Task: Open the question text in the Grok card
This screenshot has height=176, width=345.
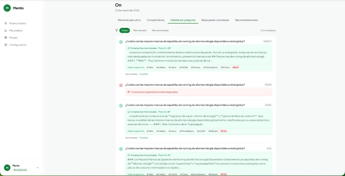Action: 185,148
